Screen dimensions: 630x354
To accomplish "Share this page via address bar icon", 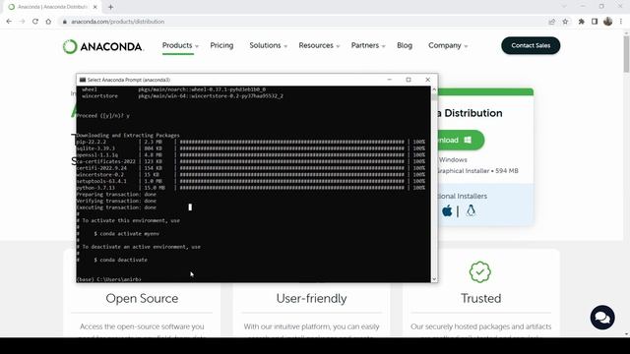I will click(551, 22).
